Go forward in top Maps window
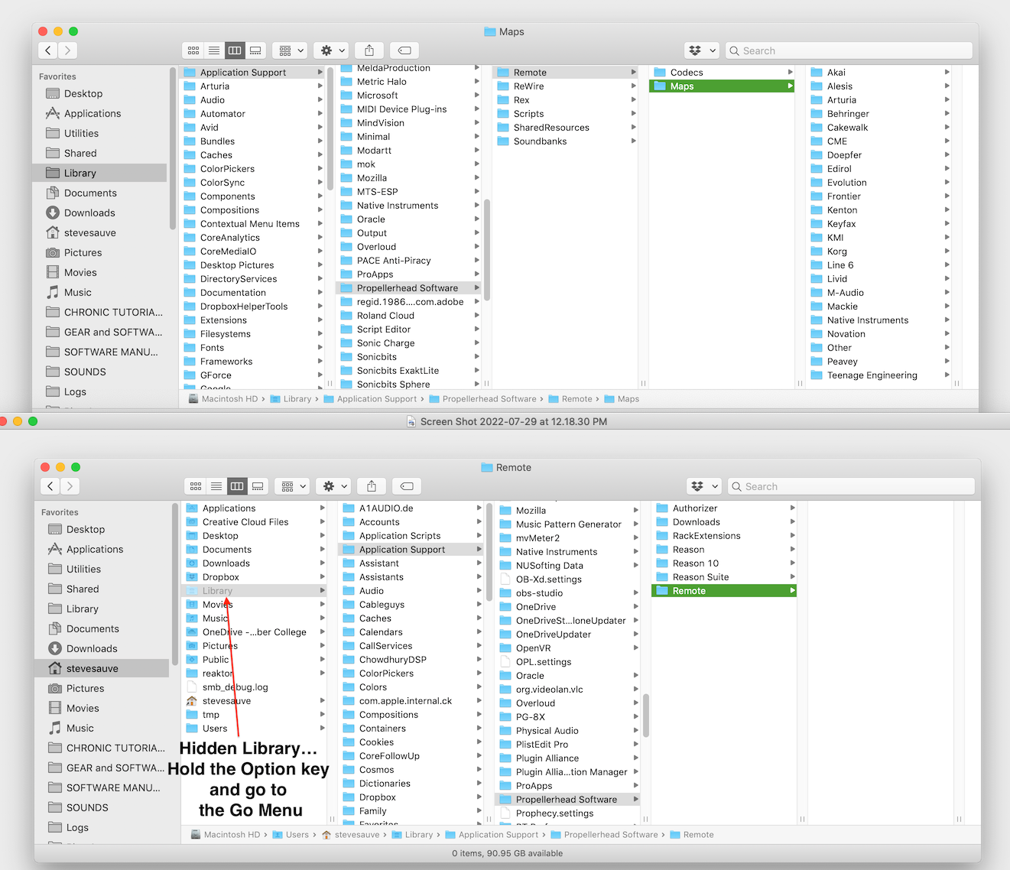Screen dimensions: 1010x870 (x=68, y=50)
